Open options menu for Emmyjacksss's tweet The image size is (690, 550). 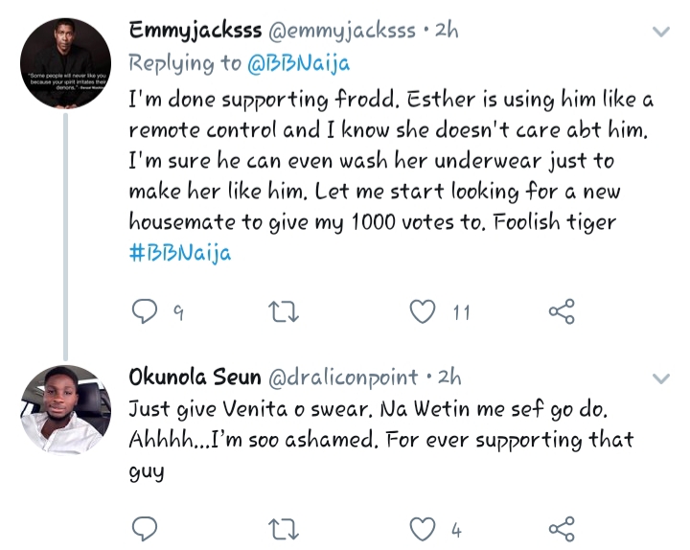pyautogui.click(x=660, y=32)
